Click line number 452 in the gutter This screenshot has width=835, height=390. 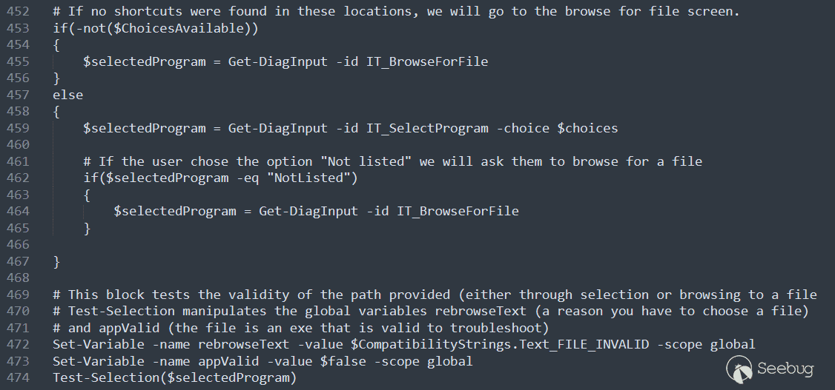pyautogui.click(x=17, y=12)
